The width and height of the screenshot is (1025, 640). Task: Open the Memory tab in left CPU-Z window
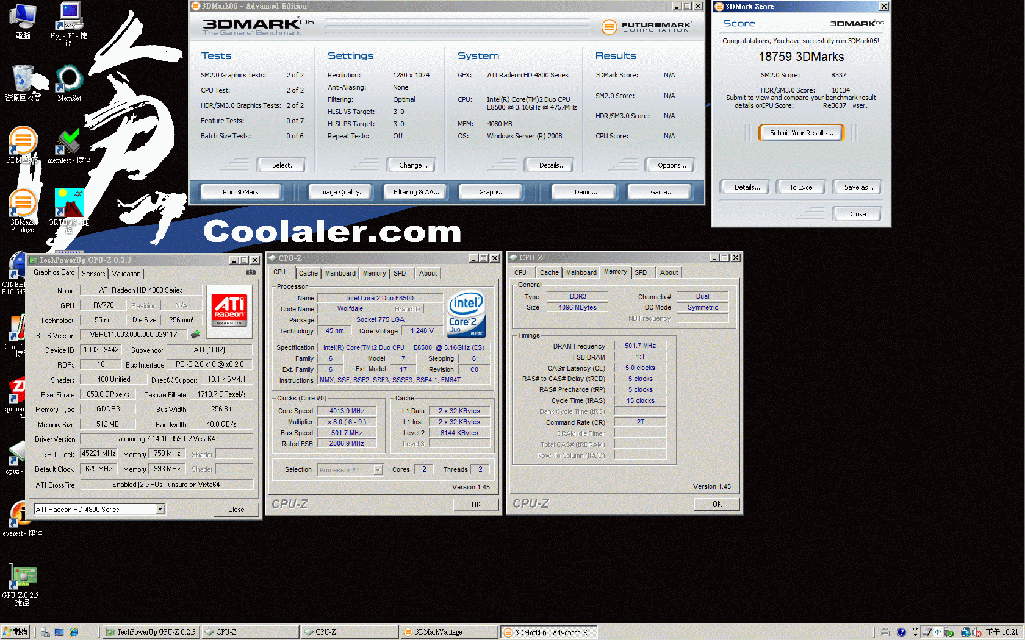[x=374, y=273]
